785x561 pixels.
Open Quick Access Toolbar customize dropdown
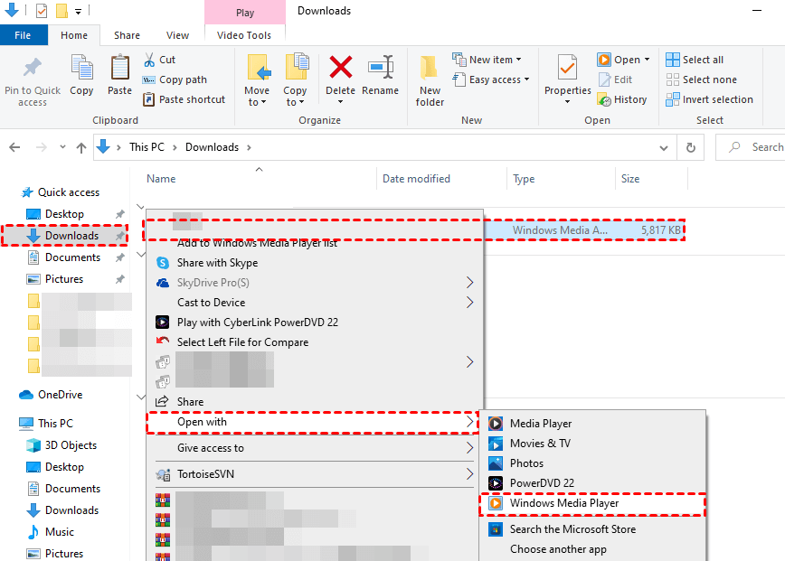click(78, 11)
